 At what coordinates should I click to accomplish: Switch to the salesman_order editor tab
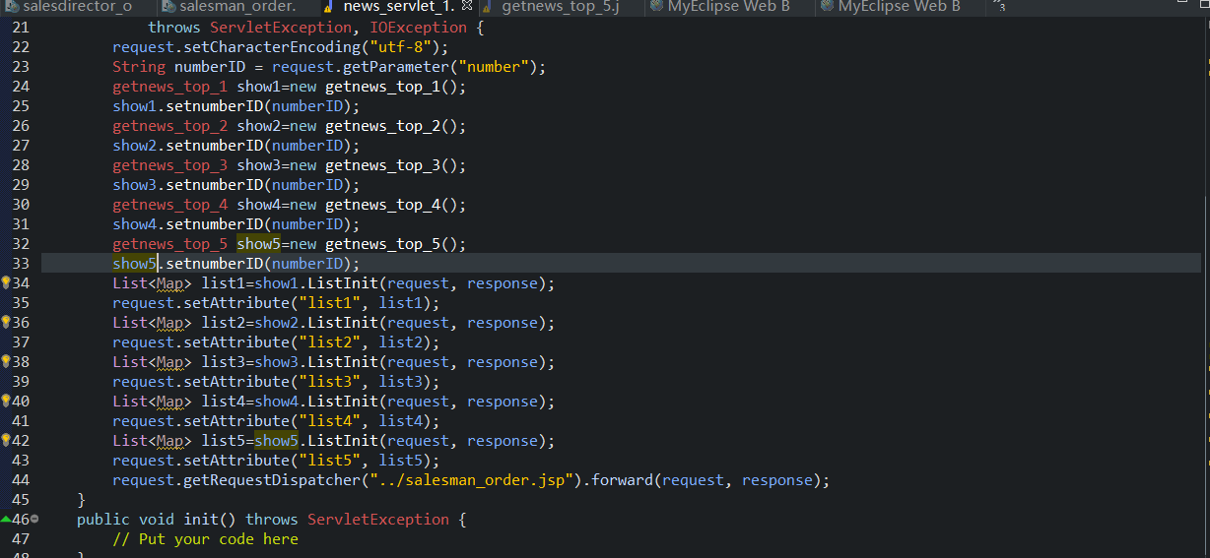237,7
